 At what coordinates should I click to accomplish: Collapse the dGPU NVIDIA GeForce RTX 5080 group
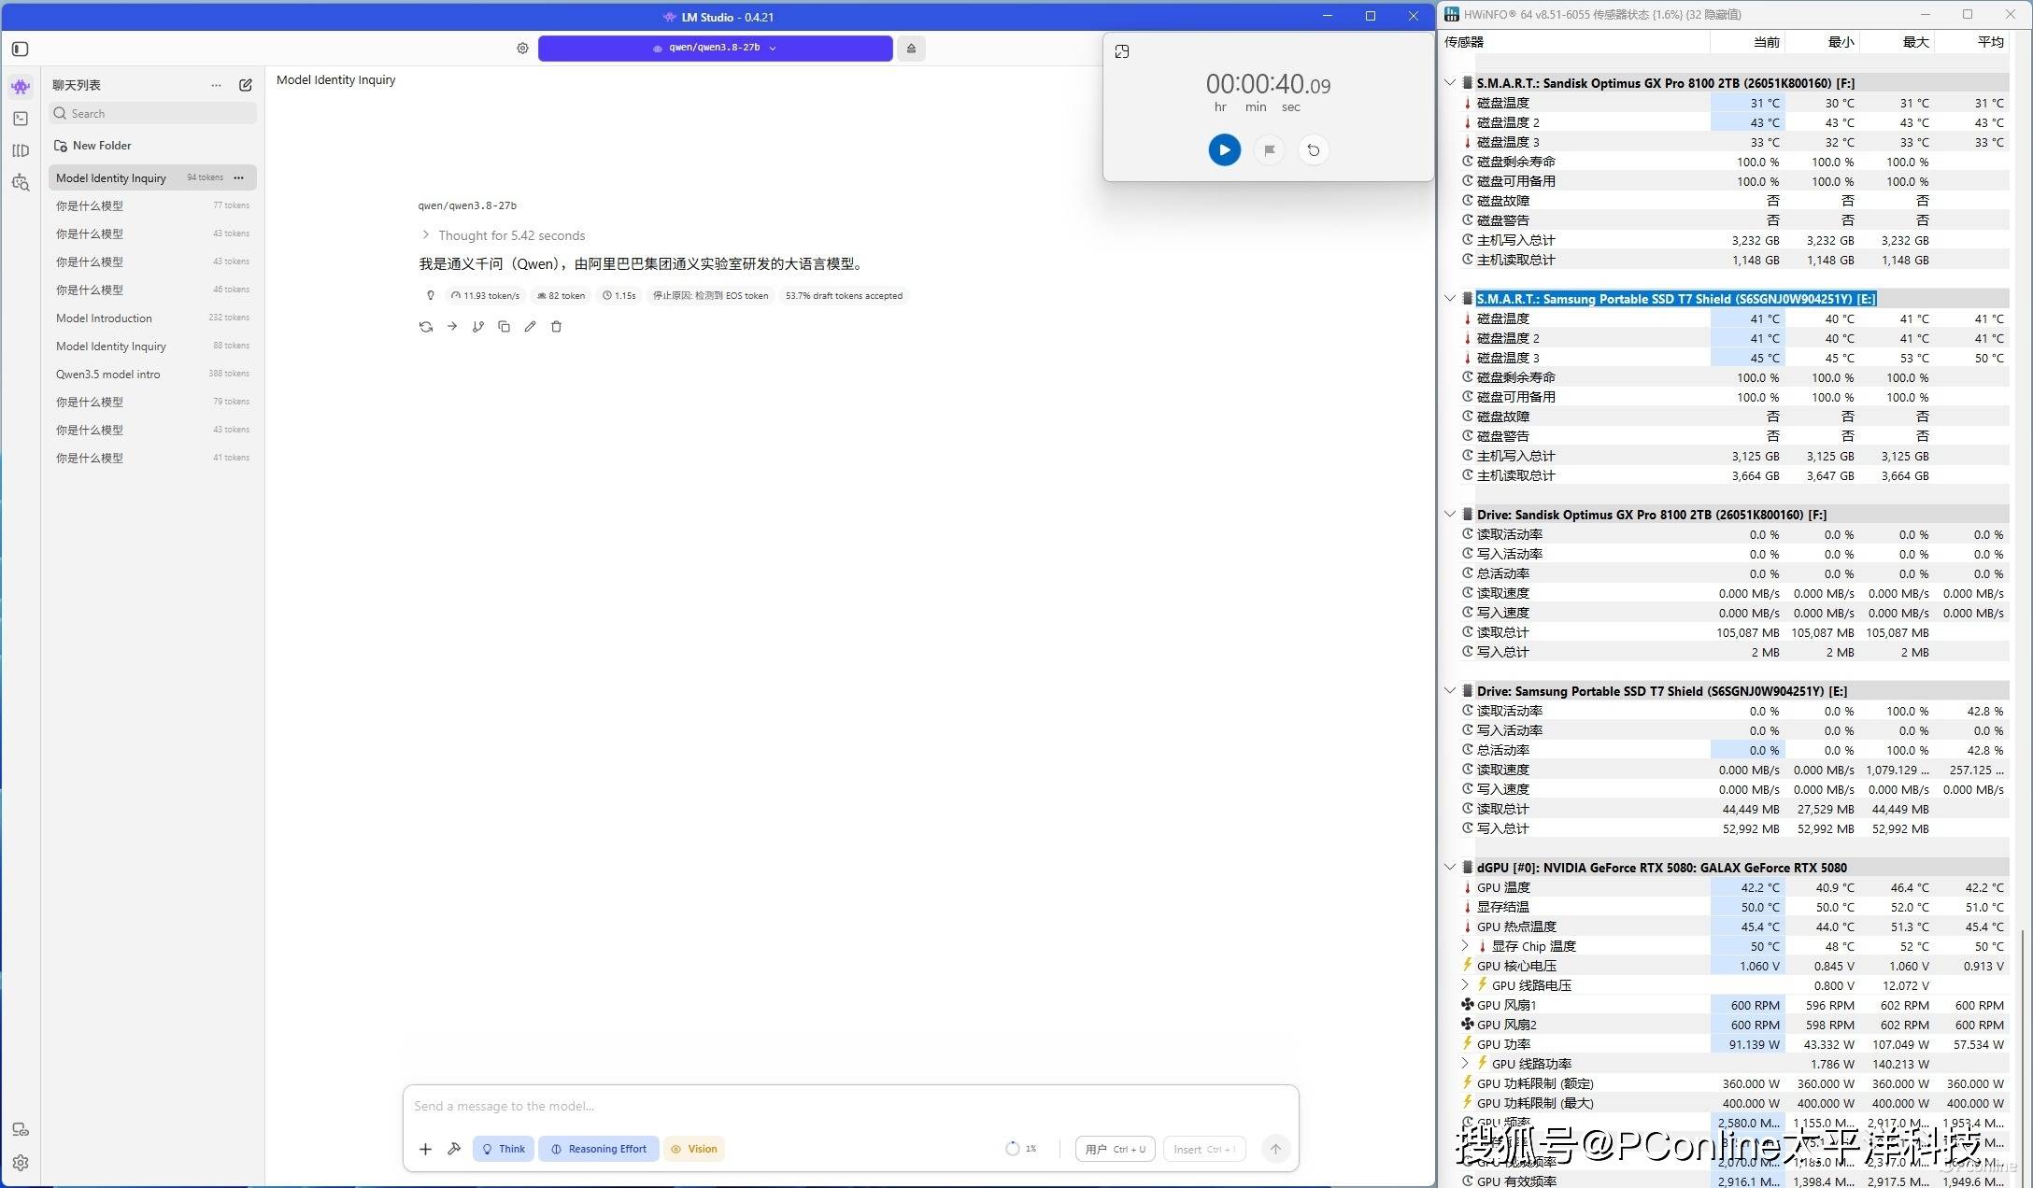tap(1450, 868)
